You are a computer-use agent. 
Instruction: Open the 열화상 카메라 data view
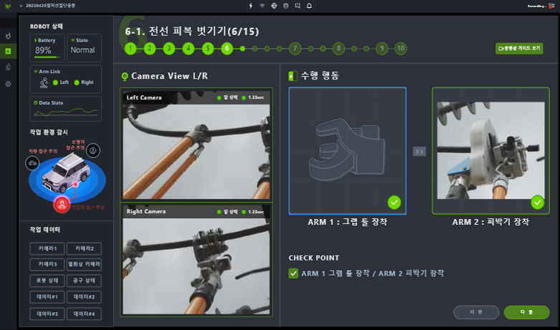[84, 264]
